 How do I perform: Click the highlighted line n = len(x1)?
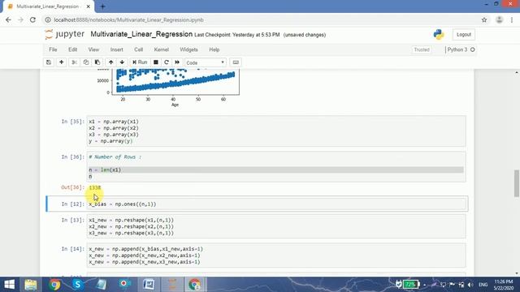pyautogui.click(x=276, y=170)
